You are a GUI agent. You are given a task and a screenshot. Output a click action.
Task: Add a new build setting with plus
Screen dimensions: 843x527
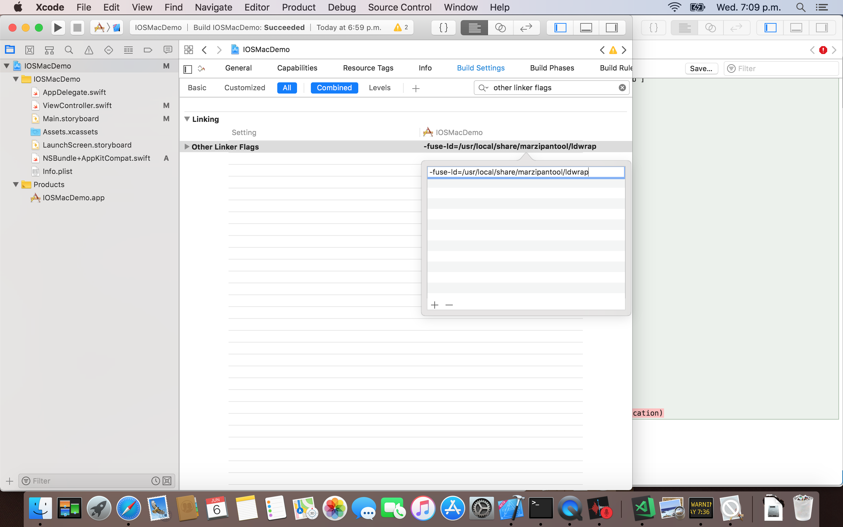pos(416,89)
